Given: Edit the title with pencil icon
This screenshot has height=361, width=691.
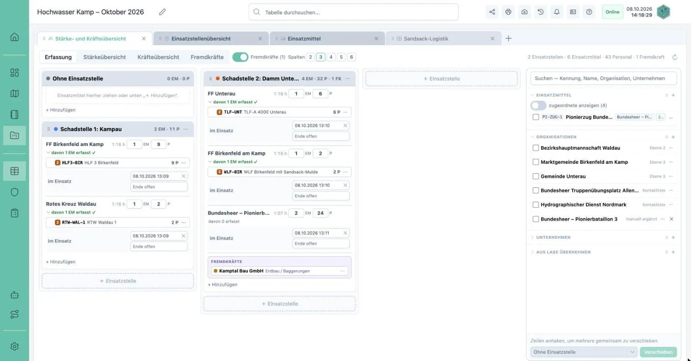Looking at the screenshot, I should (162, 12).
